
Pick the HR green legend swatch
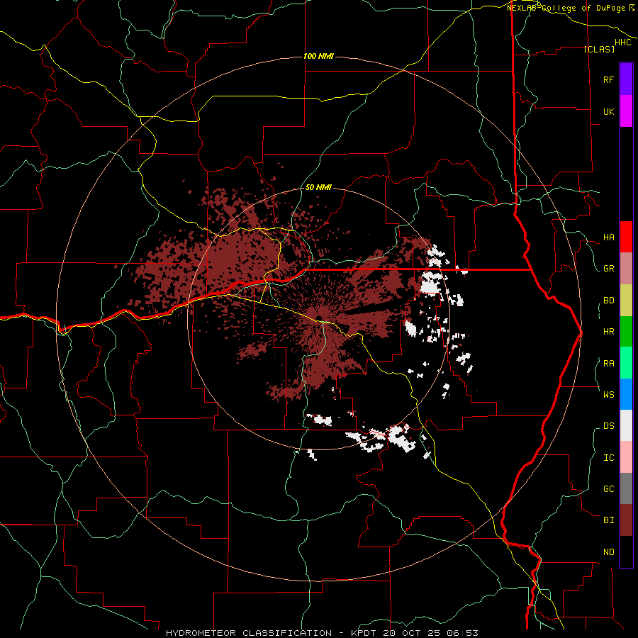(x=626, y=332)
